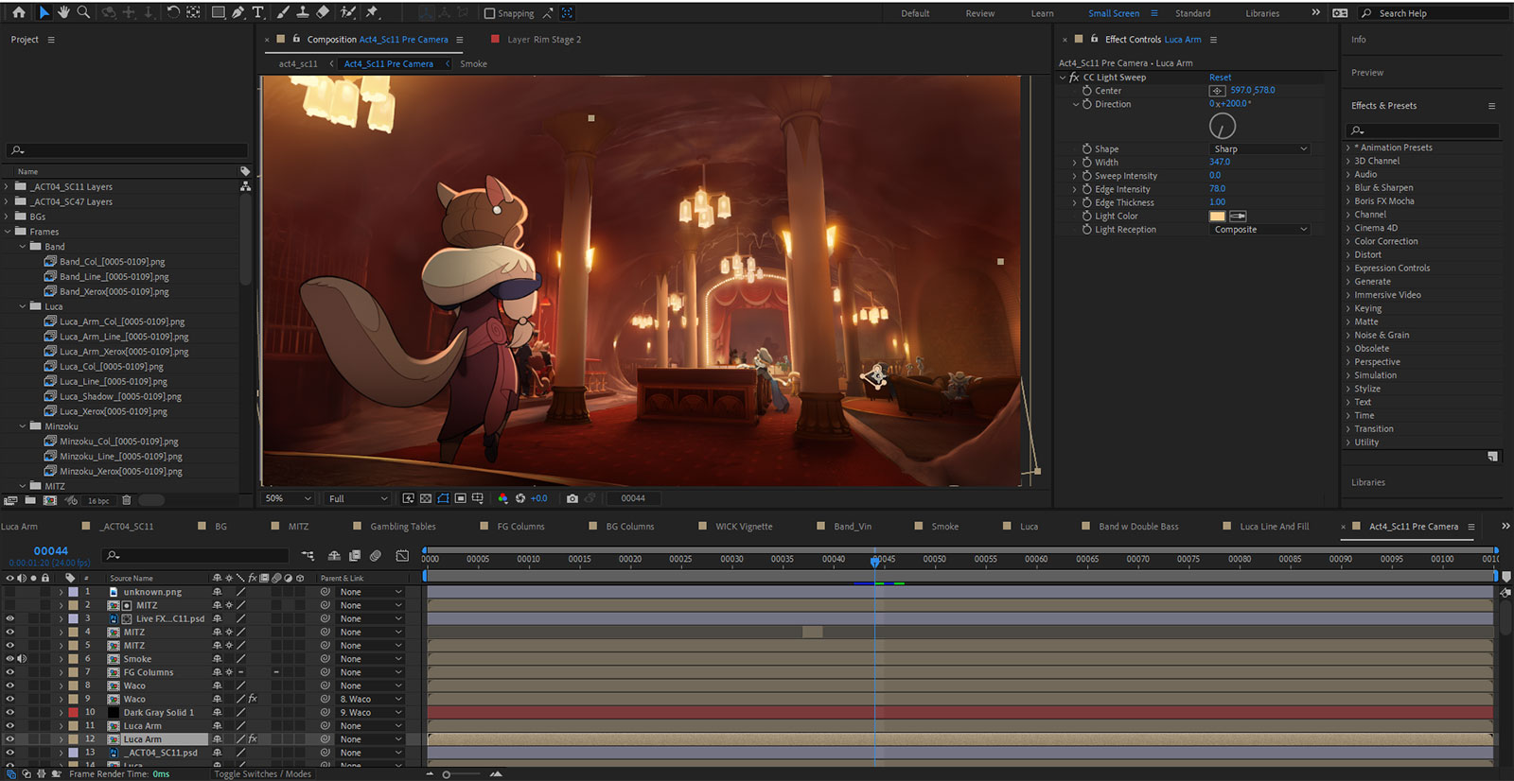Select the Type text tool
The height and width of the screenshot is (781, 1514).
(x=257, y=12)
